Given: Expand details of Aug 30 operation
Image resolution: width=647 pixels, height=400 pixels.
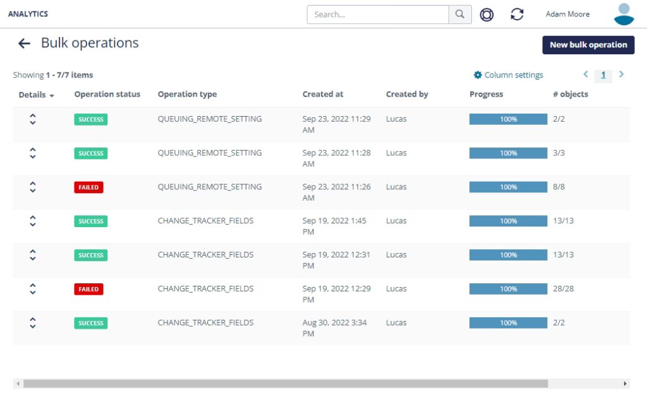Looking at the screenshot, I should coord(33,322).
